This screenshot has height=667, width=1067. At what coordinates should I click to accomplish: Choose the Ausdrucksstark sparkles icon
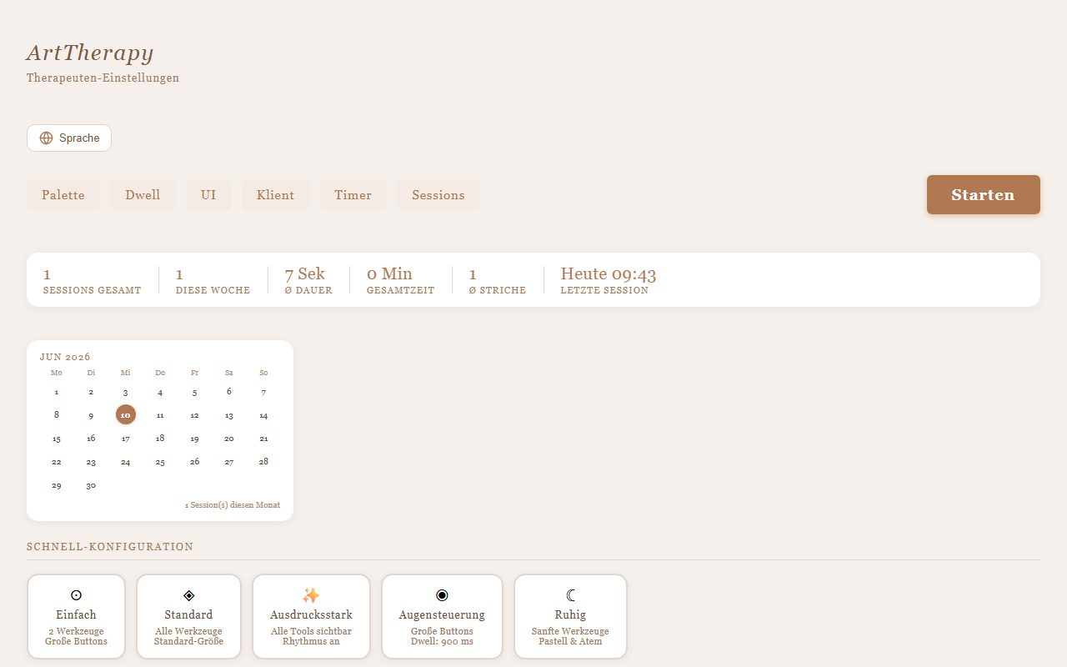pyautogui.click(x=311, y=595)
